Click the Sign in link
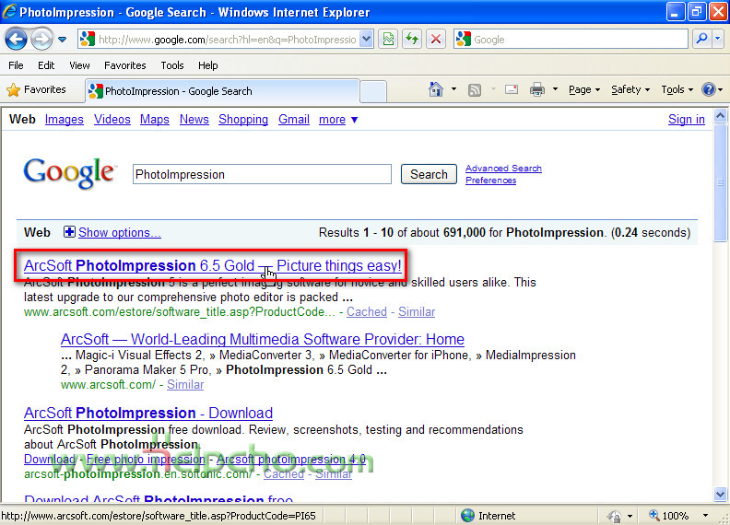Screen dimensions: 730x525 (x=687, y=120)
